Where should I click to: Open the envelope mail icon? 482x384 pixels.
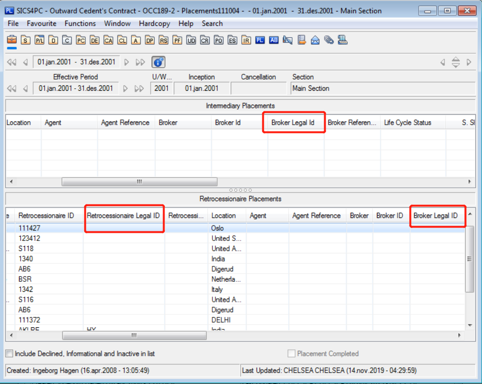pos(315,40)
